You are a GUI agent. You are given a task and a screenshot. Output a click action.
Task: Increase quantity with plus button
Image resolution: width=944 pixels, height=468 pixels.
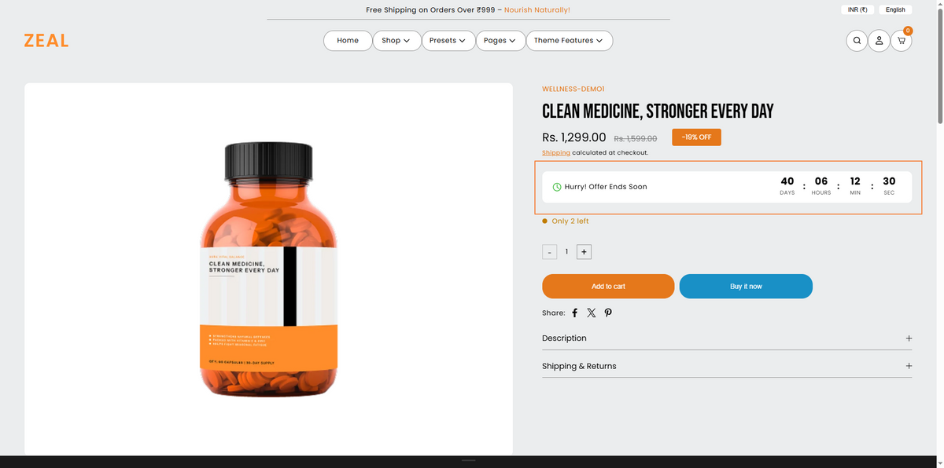(584, 252)
